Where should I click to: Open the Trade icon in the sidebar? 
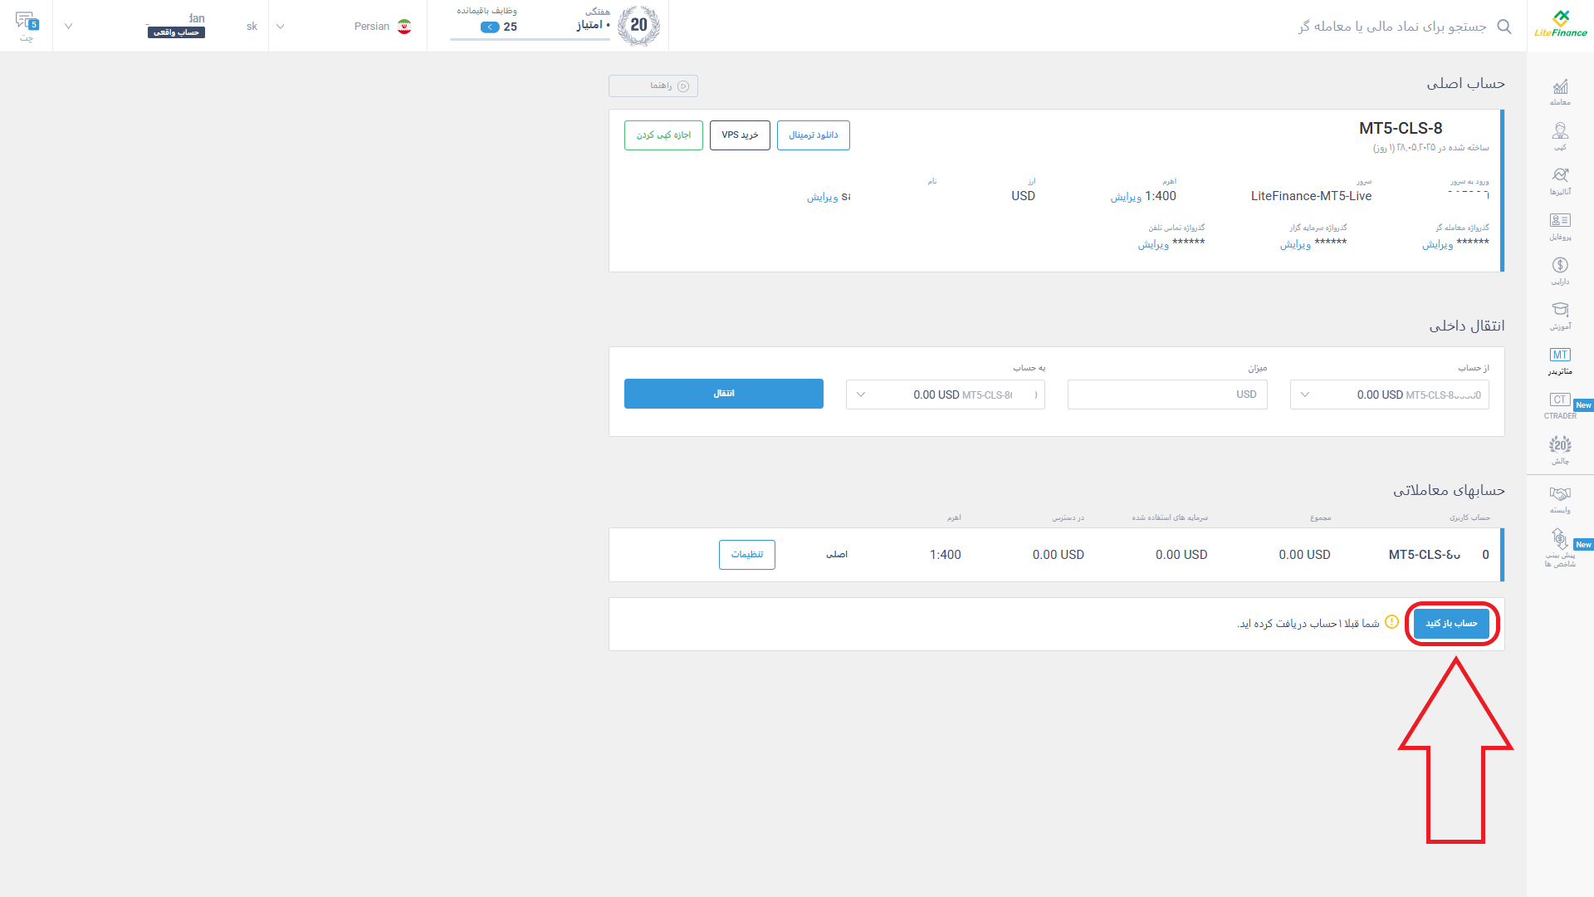click(1560, 92)
